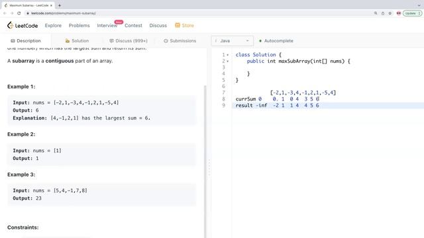The height and width of the screenshot is (238, 424).
Task: Open the tab search chevron
Action: point(419,5)
